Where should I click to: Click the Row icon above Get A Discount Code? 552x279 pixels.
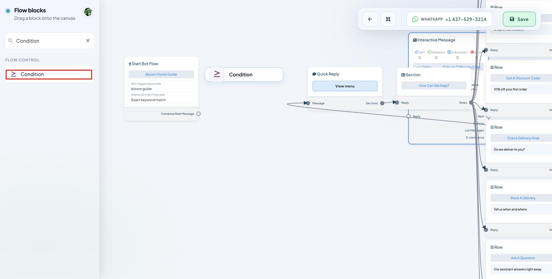point(492,67)
